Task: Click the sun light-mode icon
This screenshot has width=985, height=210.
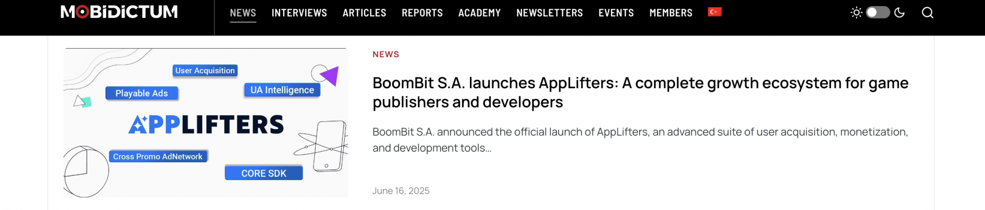Action: [856, 12]
